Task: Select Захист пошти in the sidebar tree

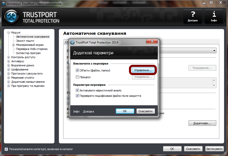Action: pyautogui.click(x=25, y=41)
